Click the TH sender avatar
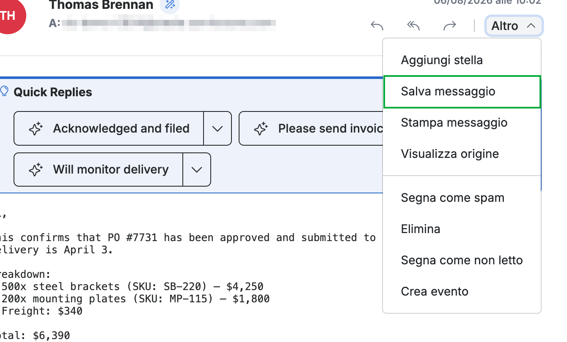Viewport: 567px width, 342px height. pos(8,16)
